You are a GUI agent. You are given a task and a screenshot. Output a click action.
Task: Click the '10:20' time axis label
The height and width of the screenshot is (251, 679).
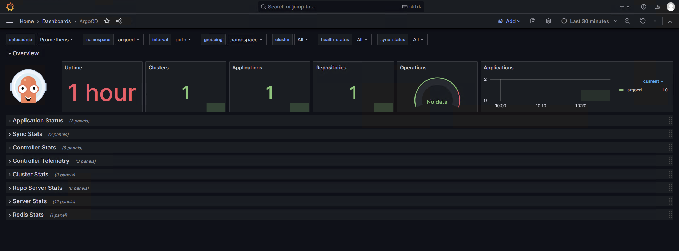coord(581,106)
